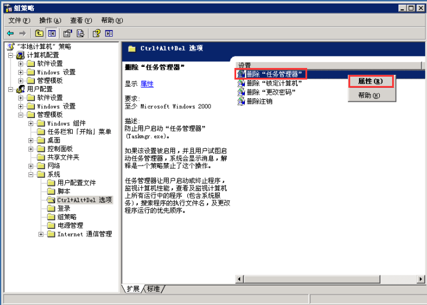The width and height of the screenshot is (427, 305).
Task: Select 网络 in the tree
Action: point(54,166)
